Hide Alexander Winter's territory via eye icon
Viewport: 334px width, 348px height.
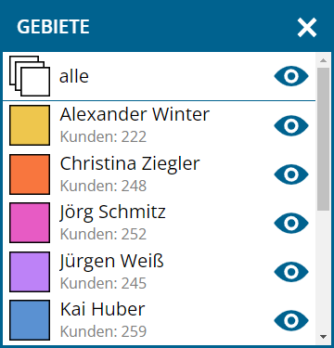(291, 125)
